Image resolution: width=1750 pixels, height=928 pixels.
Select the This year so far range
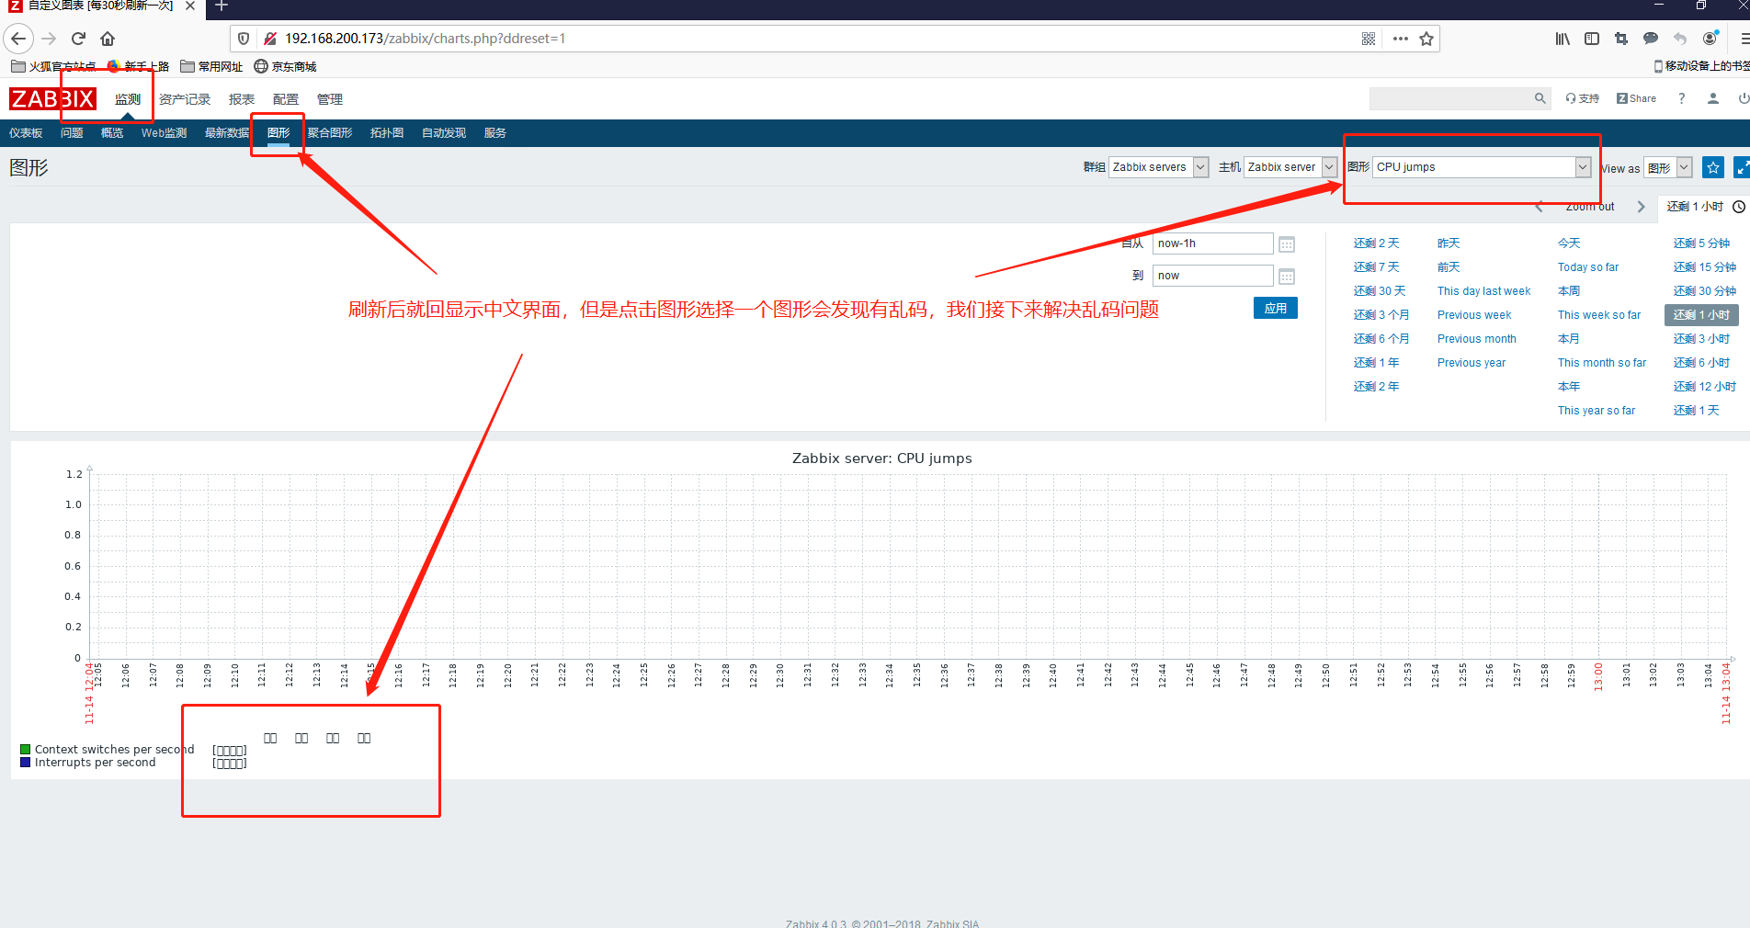coord(1597,411)
